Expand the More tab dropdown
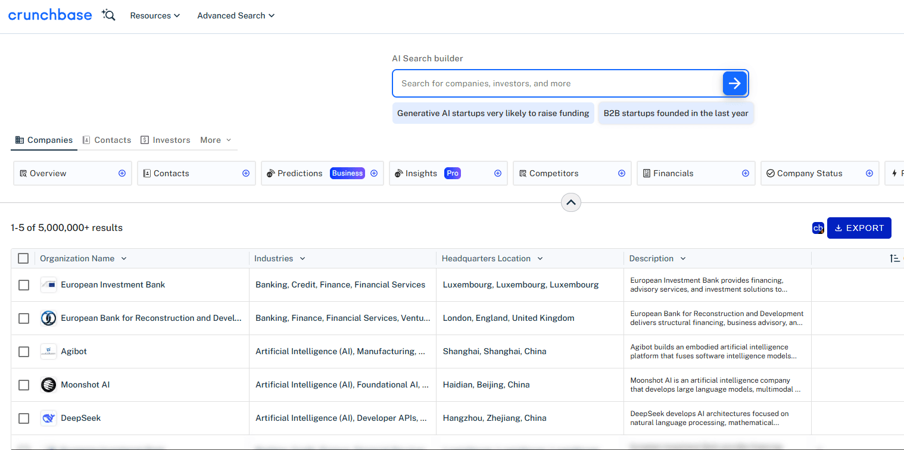 click(x=216, y=140)
